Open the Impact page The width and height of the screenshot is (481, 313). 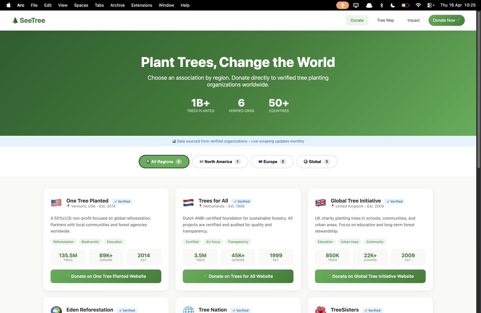click(414, 20)
